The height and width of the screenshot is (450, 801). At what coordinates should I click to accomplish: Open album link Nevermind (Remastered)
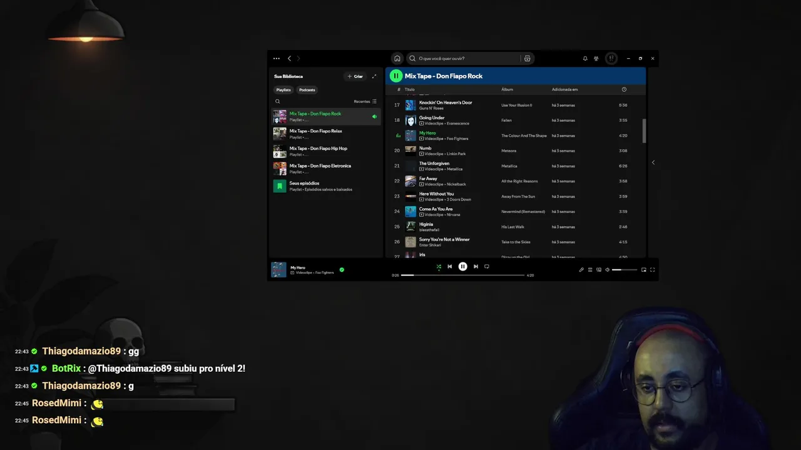click(523, 211)
